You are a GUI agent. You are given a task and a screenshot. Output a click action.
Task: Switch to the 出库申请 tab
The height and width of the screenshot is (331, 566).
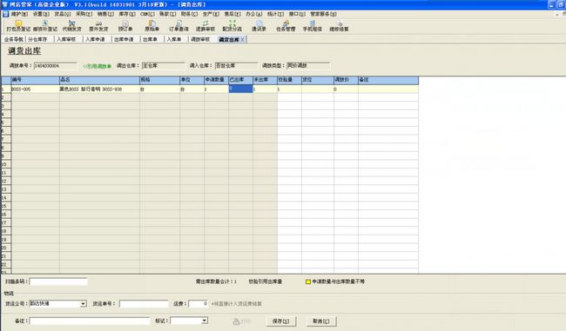(x=124, y=39)
